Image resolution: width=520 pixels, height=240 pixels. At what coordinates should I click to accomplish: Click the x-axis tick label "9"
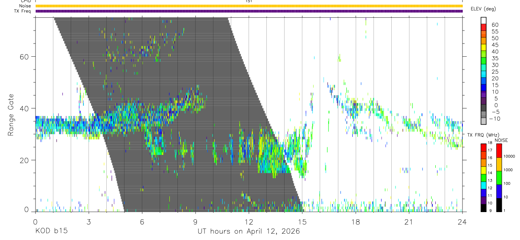pyautogui.click(x=195, y=222)
